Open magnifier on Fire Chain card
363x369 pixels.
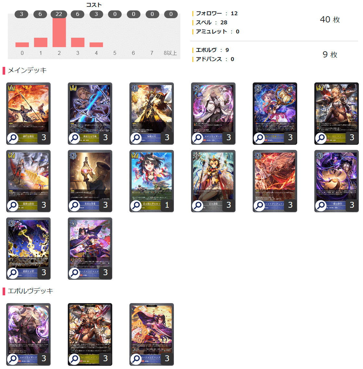259,206
